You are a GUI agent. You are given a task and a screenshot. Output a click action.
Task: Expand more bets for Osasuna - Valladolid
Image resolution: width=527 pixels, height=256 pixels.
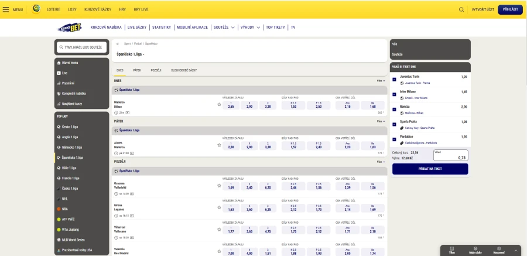(x=381, y=194)
